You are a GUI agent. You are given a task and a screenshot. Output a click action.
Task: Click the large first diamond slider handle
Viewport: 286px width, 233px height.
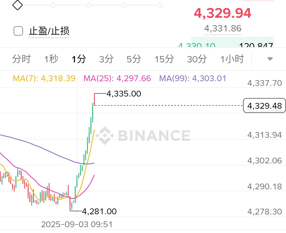pyautogui.click(x=18, y=5)
